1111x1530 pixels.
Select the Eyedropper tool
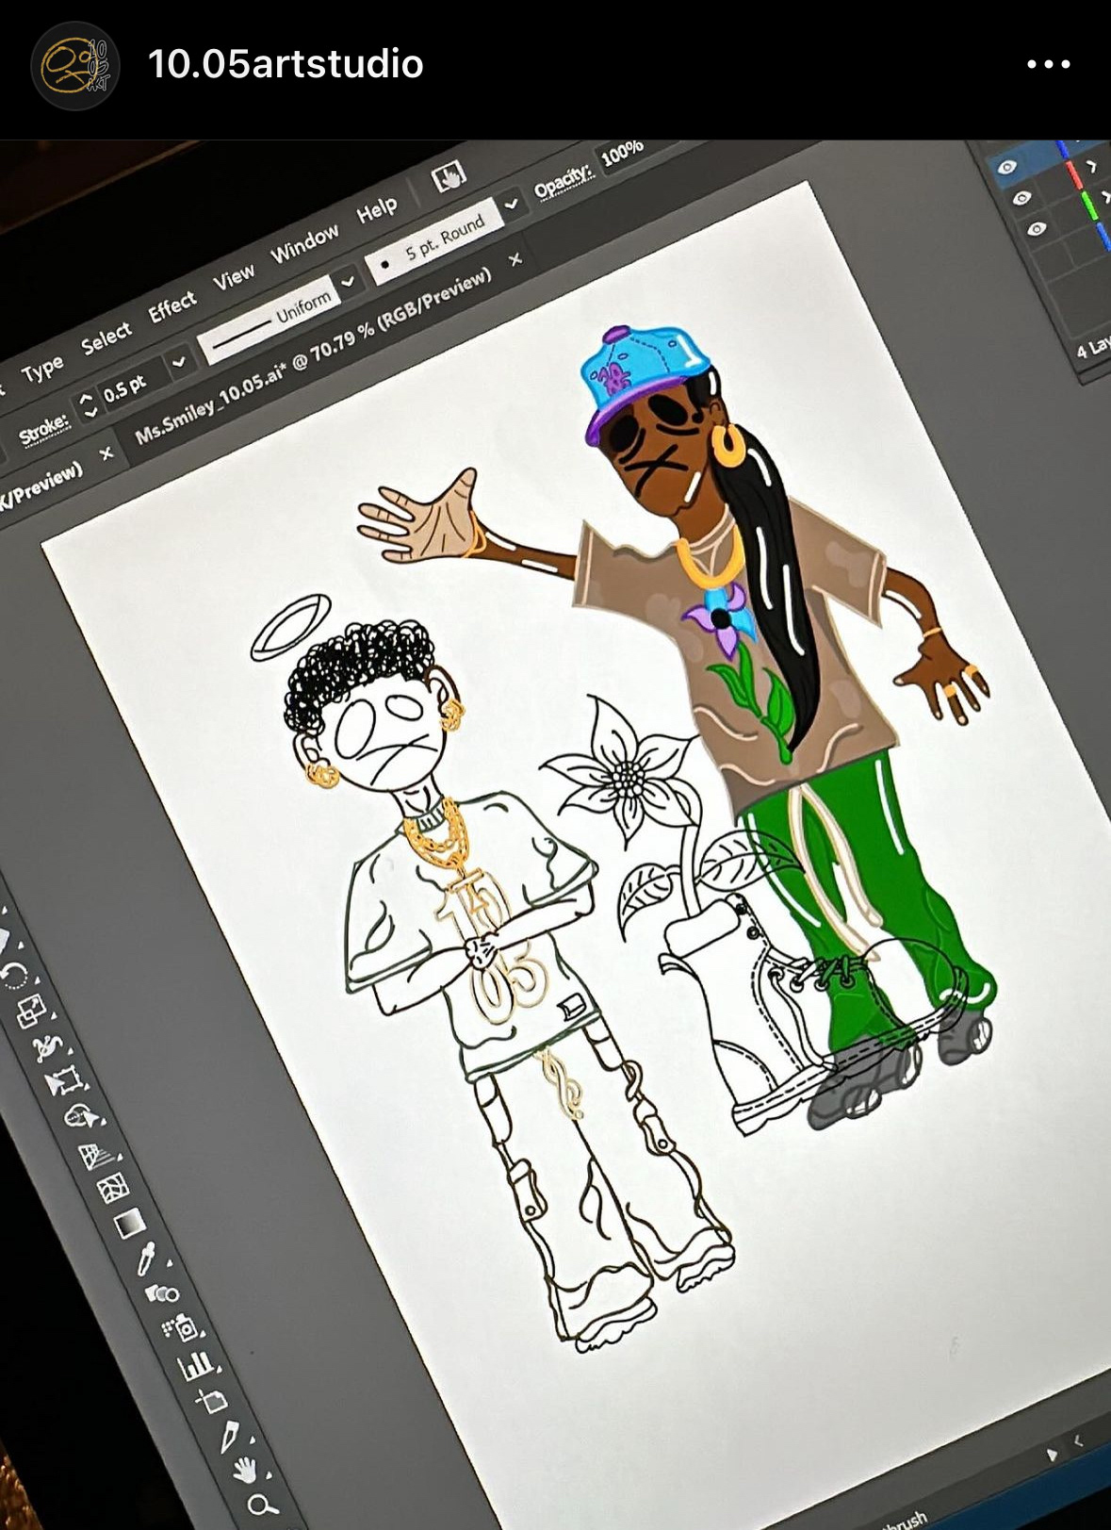click(146, 1259)
